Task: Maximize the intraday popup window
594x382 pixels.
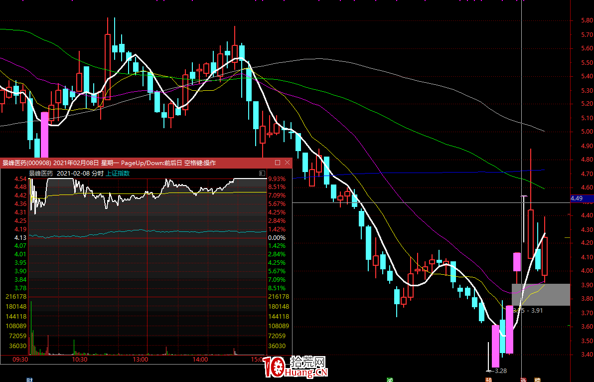Action: point(278,163)
